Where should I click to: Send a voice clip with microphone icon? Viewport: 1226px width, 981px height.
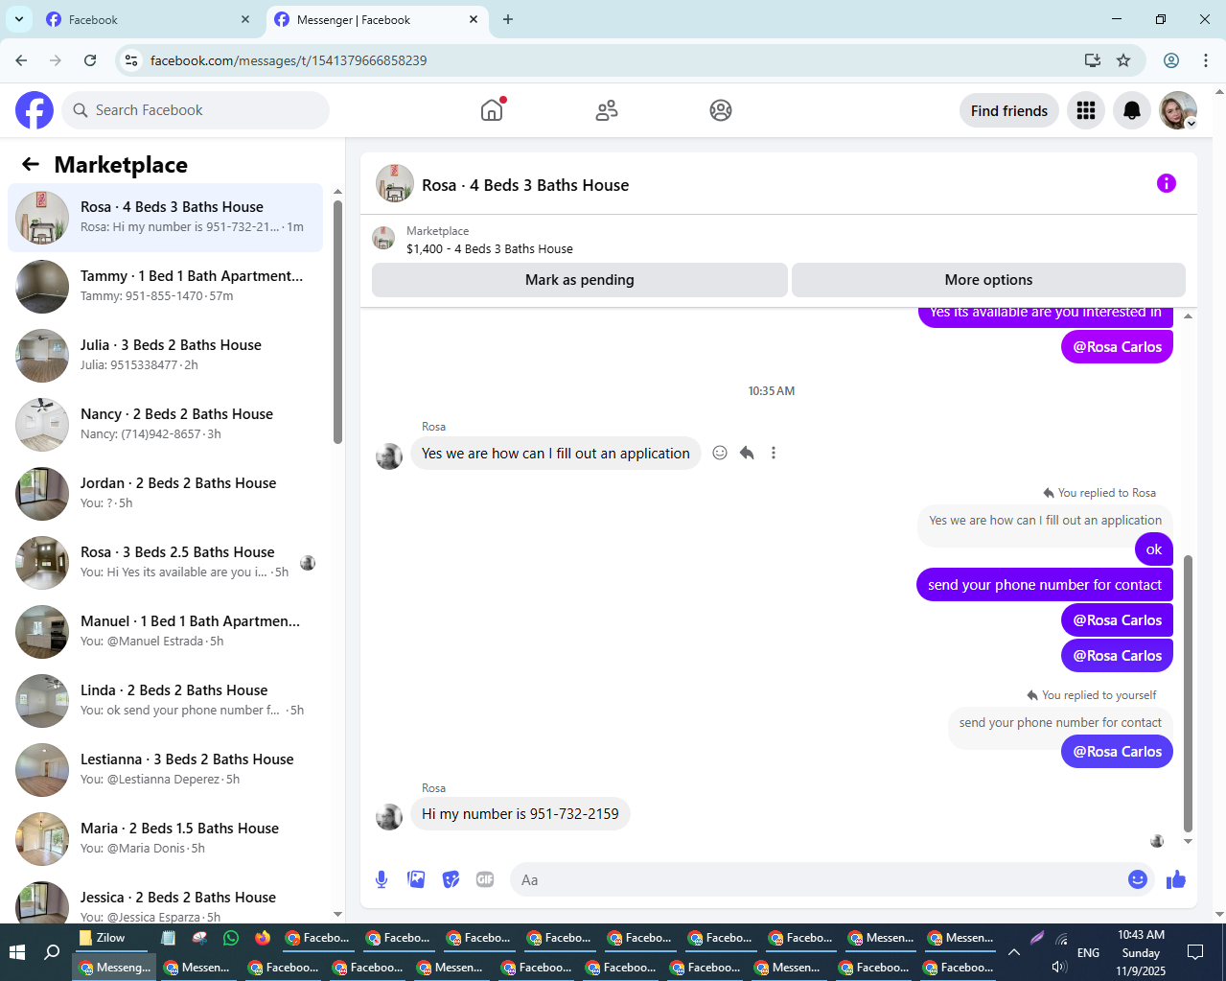(382, 879)
